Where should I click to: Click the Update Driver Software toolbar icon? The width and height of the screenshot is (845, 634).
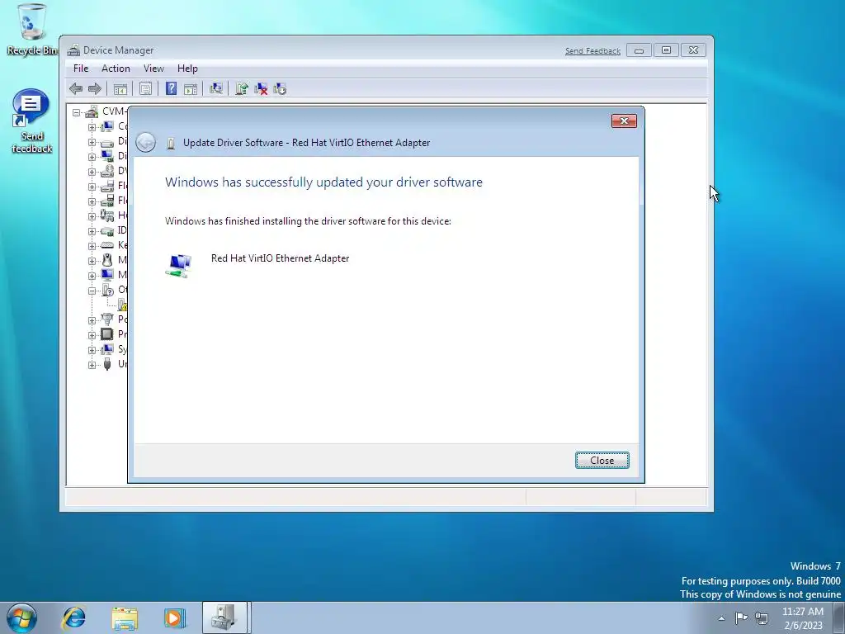pos(242,89)
